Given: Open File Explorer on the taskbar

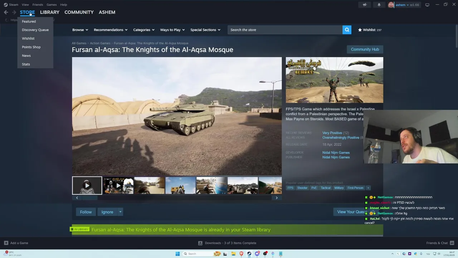Looking at the screenshot, I should pyautogui.click(x=233, y=254).
